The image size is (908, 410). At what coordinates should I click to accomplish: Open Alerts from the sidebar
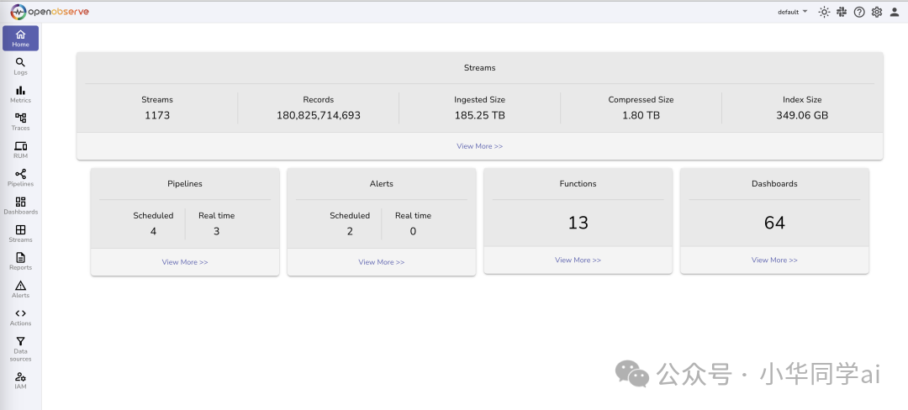click(20, 289)
